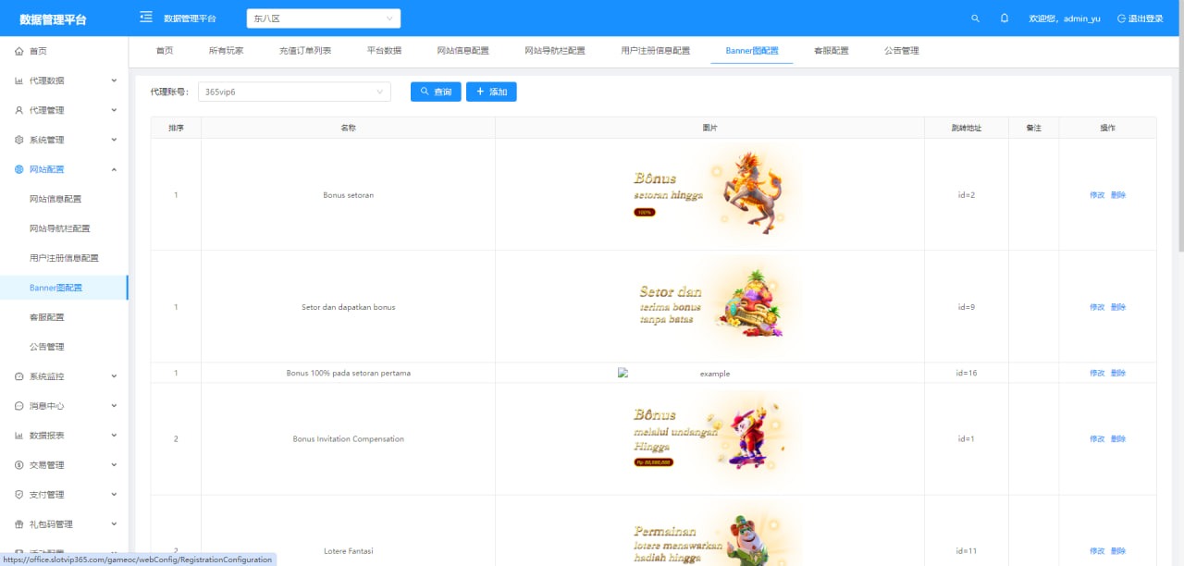Switch to the 用户注册信息配置 tab

pos(656,51)
